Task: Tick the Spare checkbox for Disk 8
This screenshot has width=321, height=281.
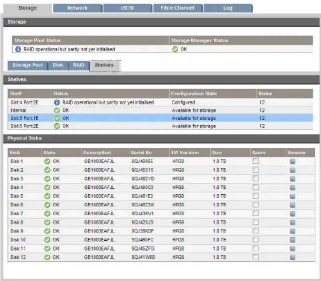Action: [x=255, y=222]
